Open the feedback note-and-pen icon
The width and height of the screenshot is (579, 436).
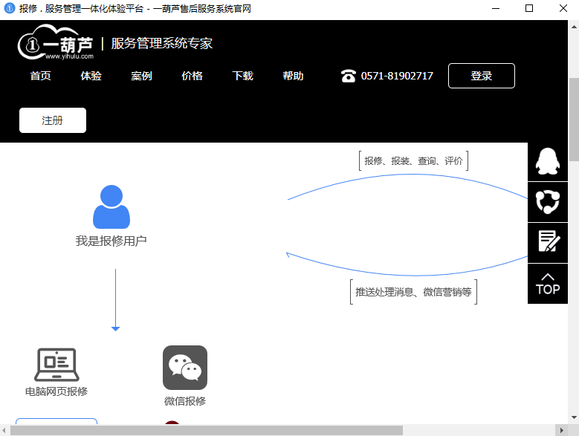[548, 243]
